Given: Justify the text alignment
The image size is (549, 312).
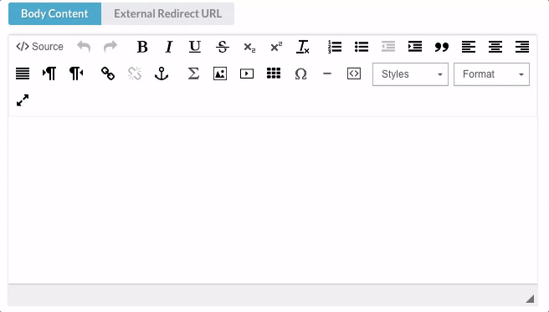Looking at the screenshot, I should tap(23, 74).
